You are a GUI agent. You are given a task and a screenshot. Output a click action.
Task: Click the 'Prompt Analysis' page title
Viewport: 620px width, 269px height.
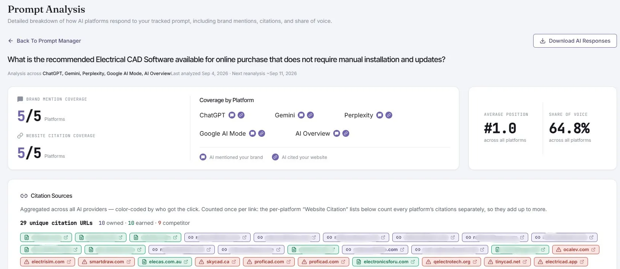(x=46, y=9)
